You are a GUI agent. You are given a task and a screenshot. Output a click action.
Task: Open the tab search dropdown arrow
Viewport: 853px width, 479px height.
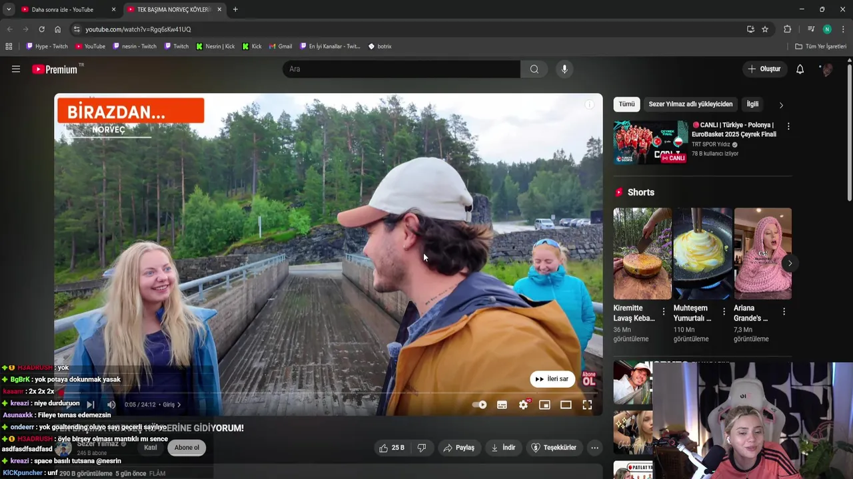[x=9, y=9]
